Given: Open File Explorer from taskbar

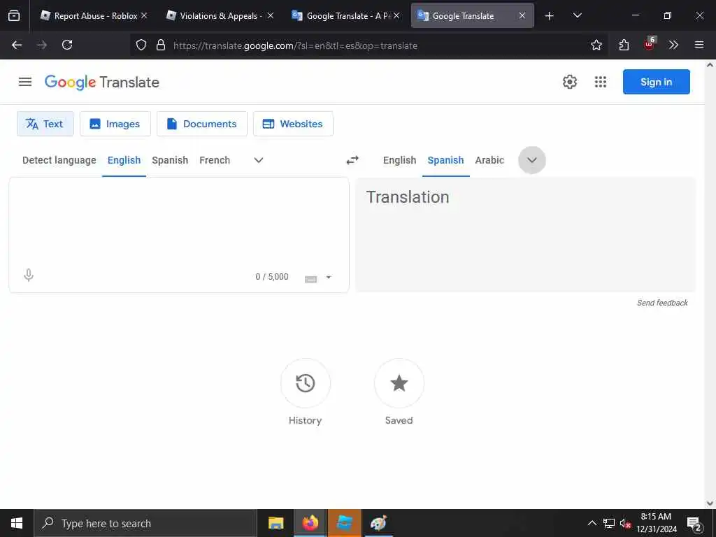Looking at the screenshot, I should [x=275, y=523].
